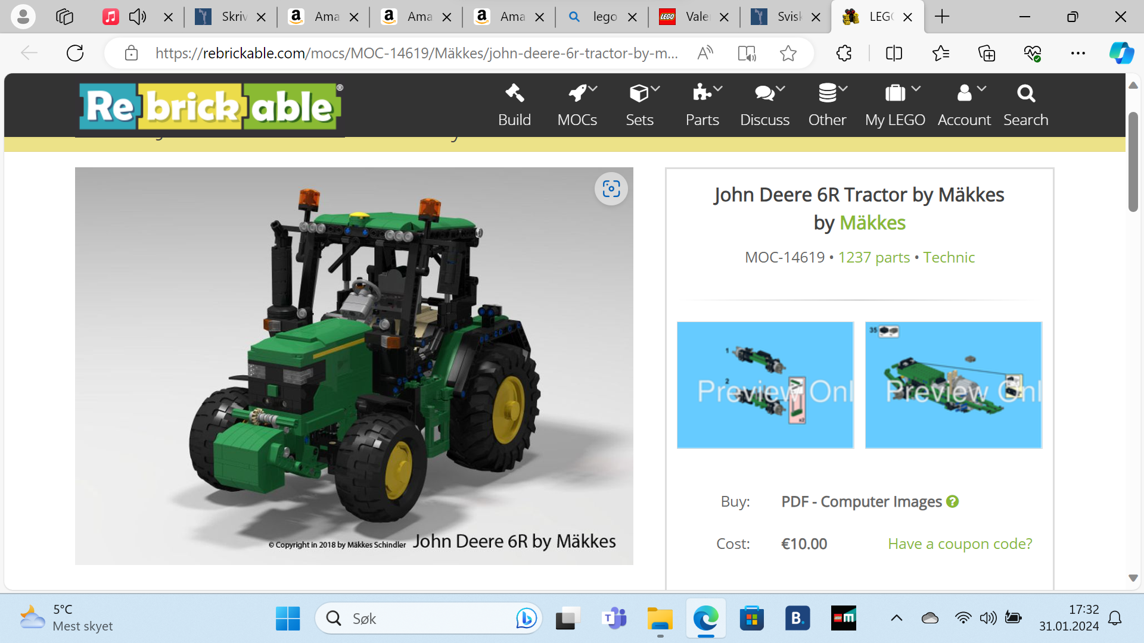This screenshot has height=643, width=1144.
Task: Add this page to favorites star
Action: (788, 53)
